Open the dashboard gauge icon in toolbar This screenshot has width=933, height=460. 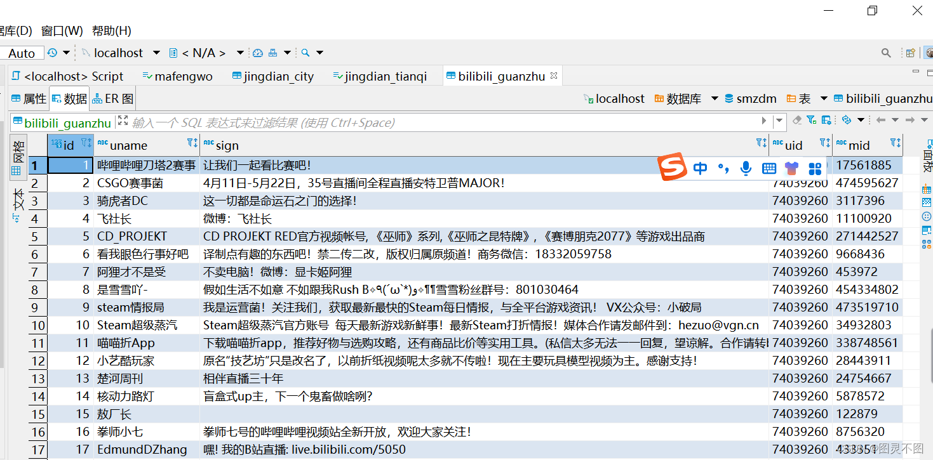(258, 53)
